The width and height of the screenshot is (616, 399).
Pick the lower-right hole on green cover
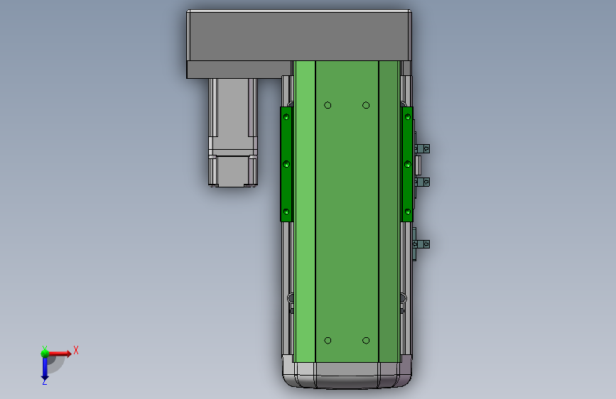point(366,341)
